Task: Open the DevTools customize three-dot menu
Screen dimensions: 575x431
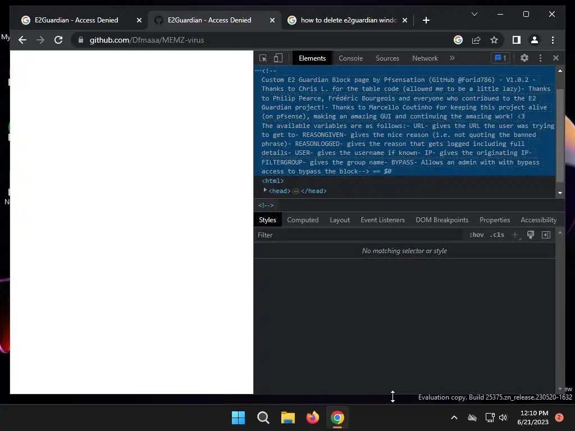Action: (540, 58)
